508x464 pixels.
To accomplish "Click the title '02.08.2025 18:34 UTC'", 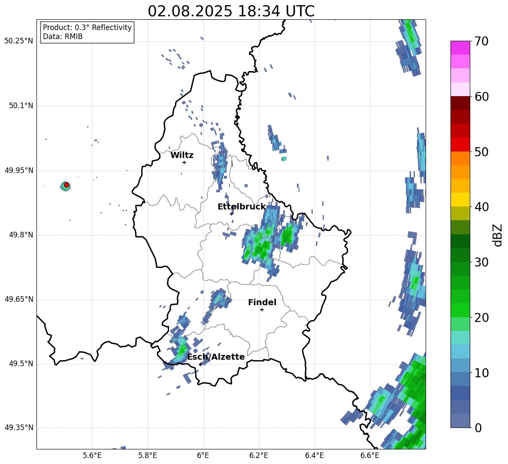I will (231, 11).
